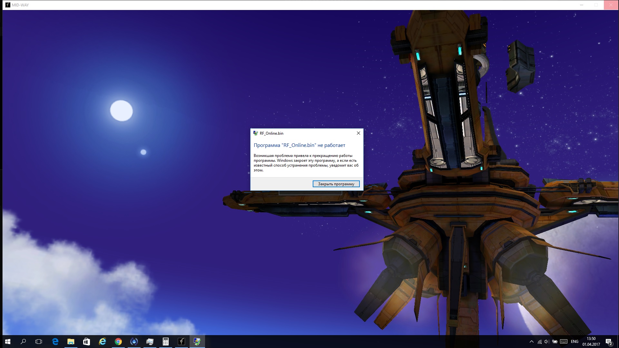Switch to the MID-WAY game taskbar icon

(x=181, y=342)
